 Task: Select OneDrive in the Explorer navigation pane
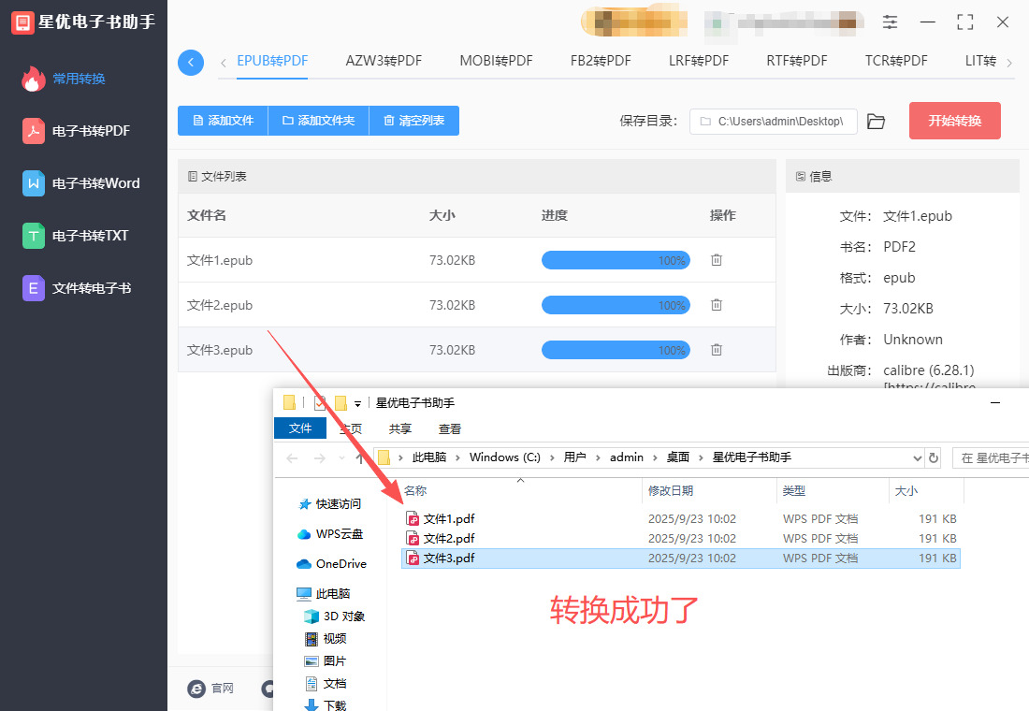(331, 563)
